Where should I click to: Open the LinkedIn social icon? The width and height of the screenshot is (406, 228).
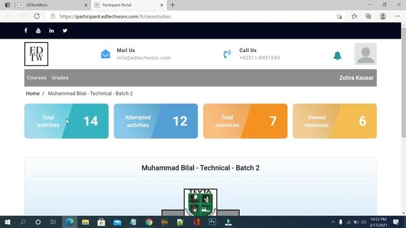[51, 30]
